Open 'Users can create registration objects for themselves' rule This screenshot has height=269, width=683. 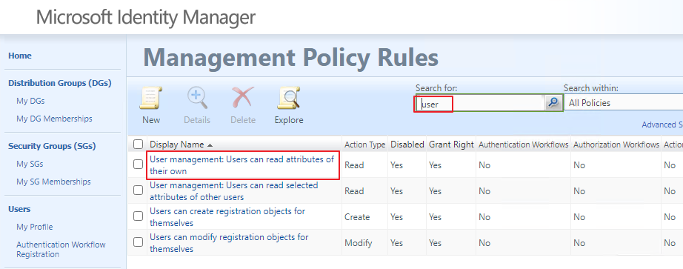227,216
